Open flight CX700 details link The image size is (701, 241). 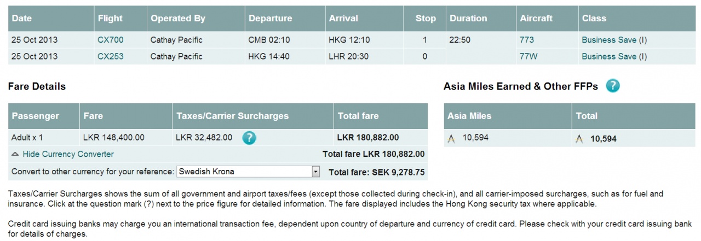pyautogui.click(x=111, y=40)
